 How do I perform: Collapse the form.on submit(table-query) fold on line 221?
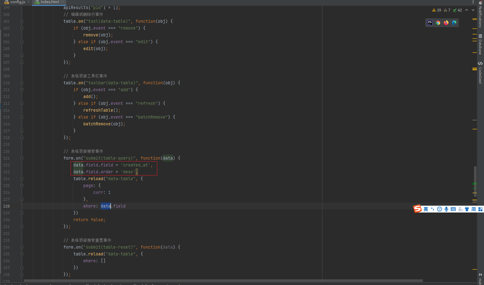pos(22,158)
